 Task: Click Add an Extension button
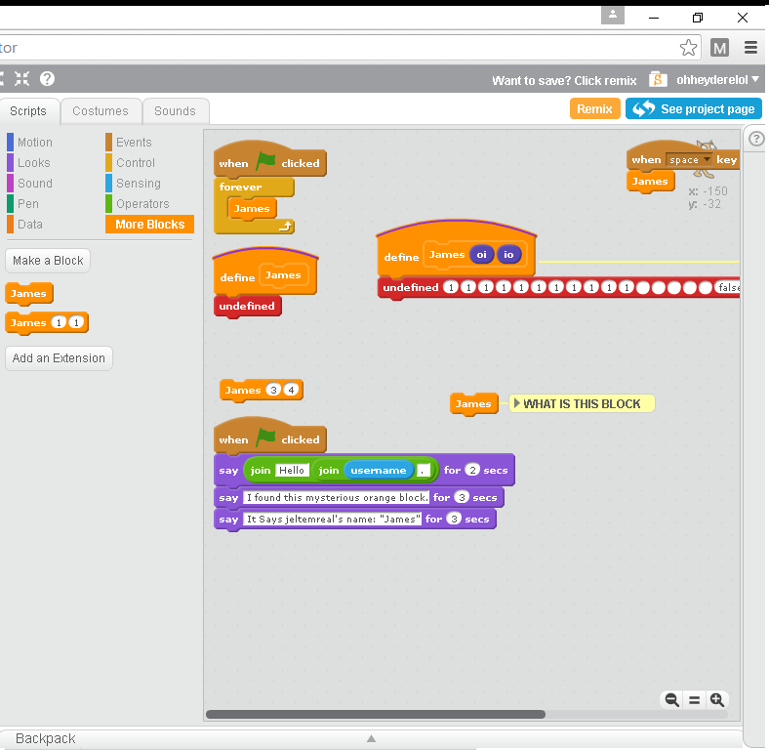(59, 358)
